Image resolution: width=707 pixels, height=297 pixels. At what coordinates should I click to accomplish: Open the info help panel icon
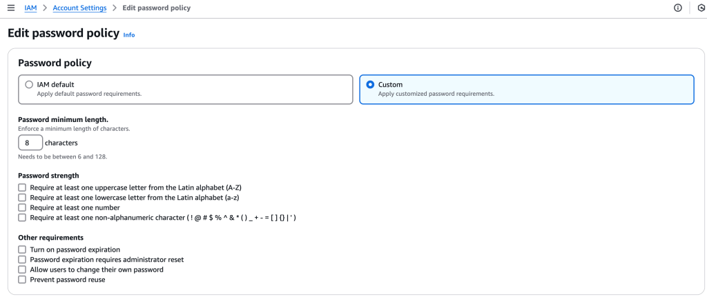pos(677,8)
